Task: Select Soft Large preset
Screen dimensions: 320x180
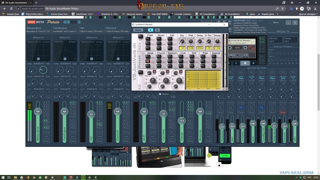Action: click(192, 66)
